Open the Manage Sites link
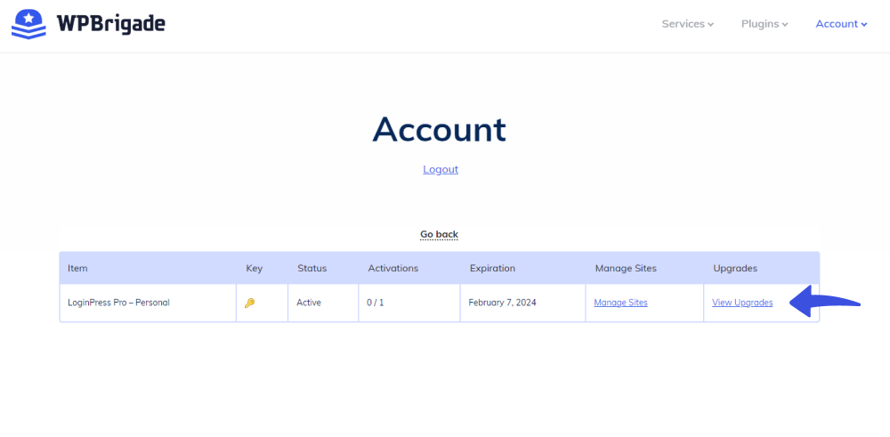This screenshot has width=890, height=437. pos(620,303)
